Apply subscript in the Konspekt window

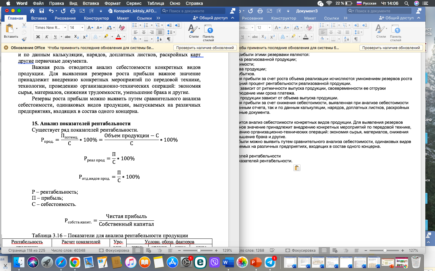pos(77,37)
